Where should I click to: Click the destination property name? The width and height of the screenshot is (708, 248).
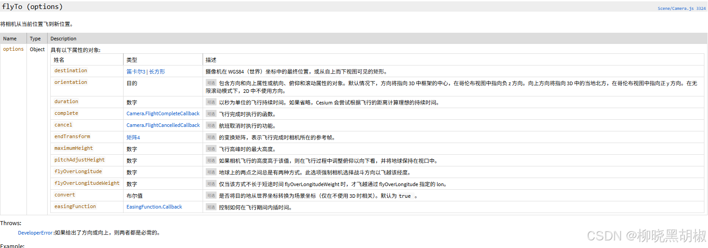tap(71, 71)
